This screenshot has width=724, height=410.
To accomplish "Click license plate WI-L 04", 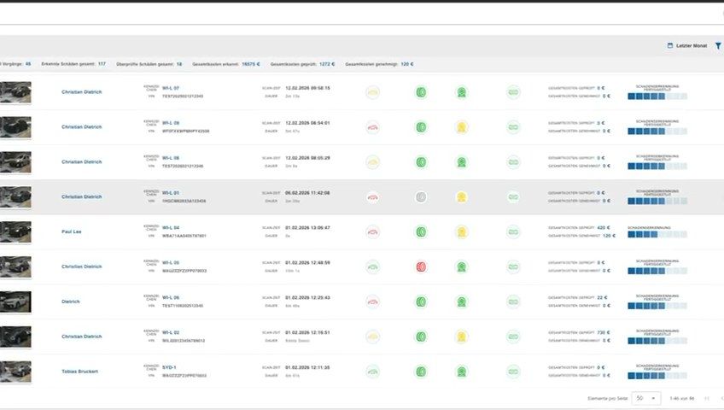I will click(x=171, y=227).
